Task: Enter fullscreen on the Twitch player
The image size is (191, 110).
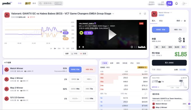Action: 136,47
